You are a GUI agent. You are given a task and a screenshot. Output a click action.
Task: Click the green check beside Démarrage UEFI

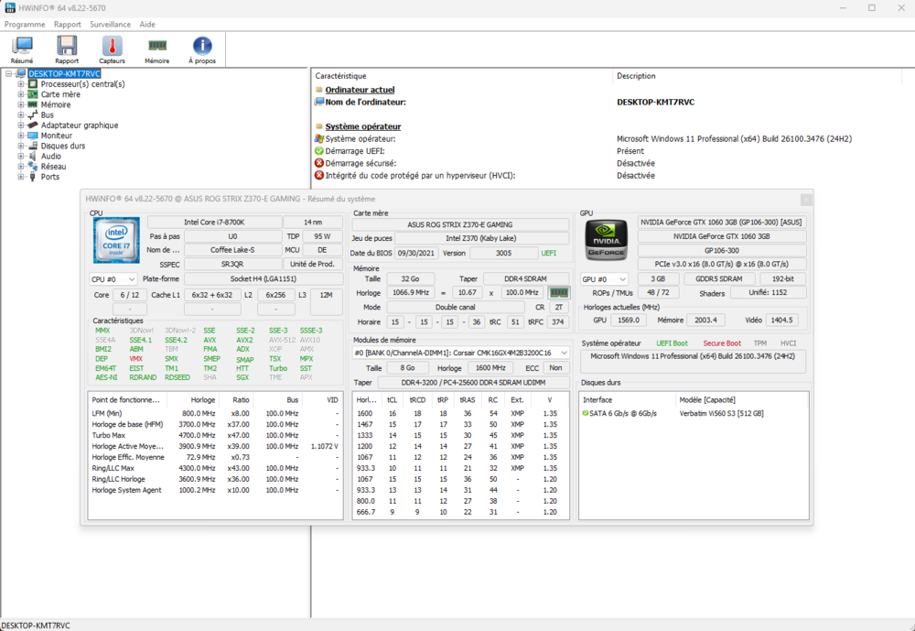[x=319, y=151]
